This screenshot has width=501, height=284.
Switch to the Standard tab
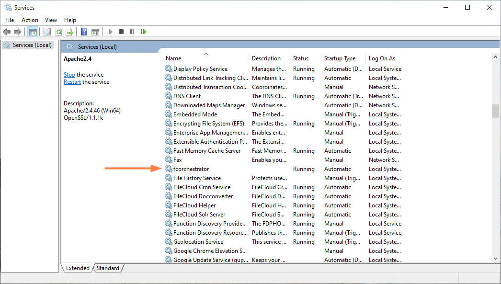108,268
